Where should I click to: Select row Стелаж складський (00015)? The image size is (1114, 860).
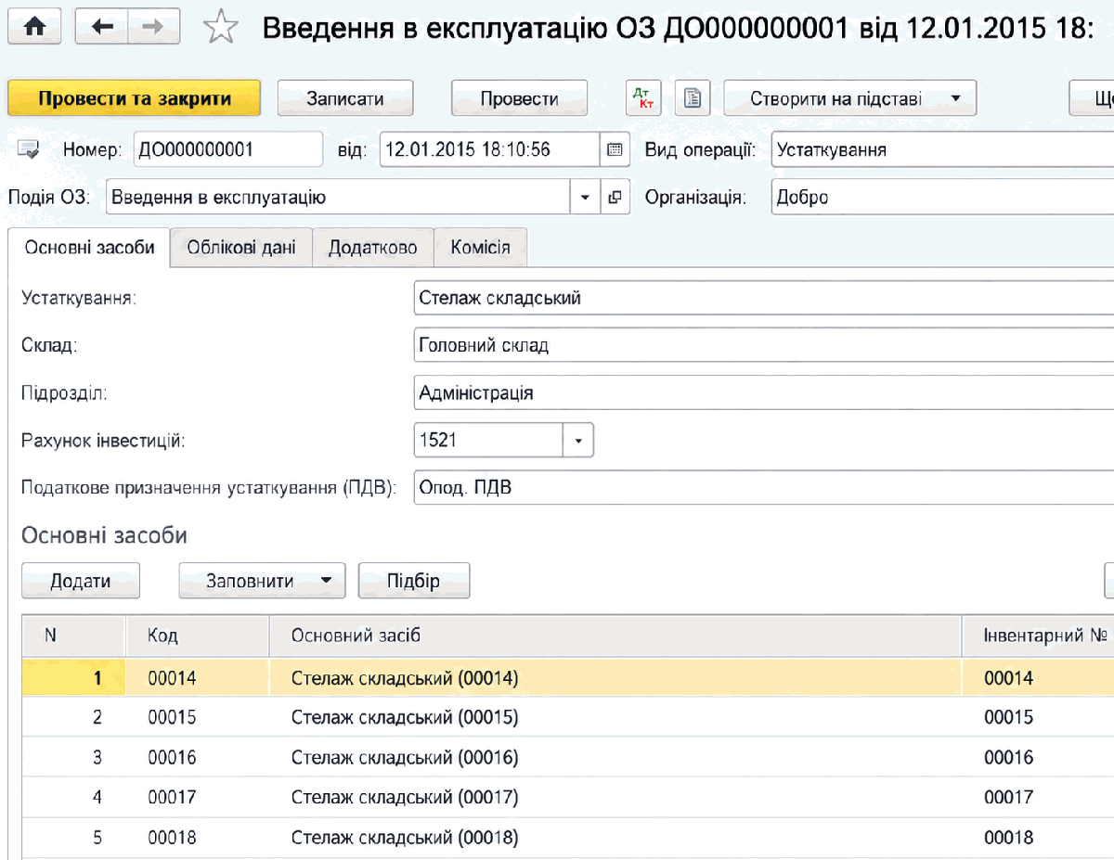pyautogui.click(x=567, y=717)
